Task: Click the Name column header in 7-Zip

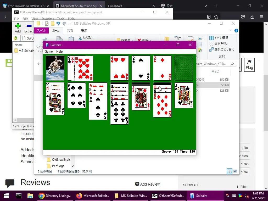Action: point(19,45)
